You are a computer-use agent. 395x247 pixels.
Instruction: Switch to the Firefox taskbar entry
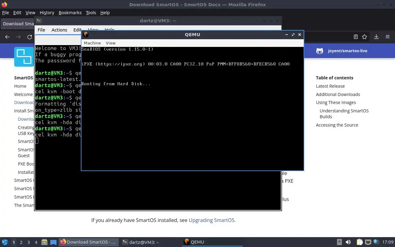(89, 242)
